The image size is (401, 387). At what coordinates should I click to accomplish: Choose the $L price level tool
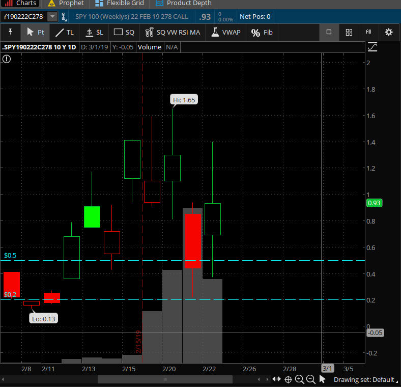[x=94, y=32]
